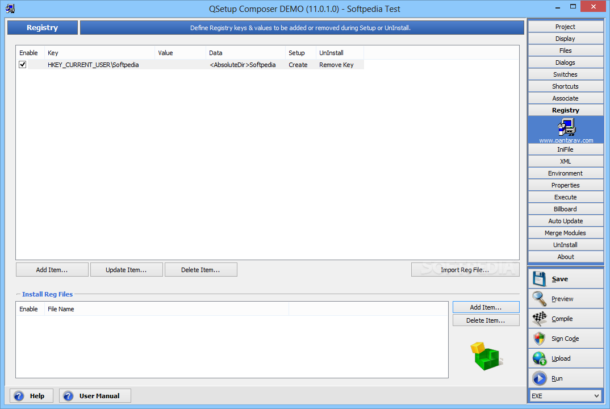Click the Sign Code shield icon
Image resolution: width=610 pixels, height=409 pixels.
pos(540,339)
